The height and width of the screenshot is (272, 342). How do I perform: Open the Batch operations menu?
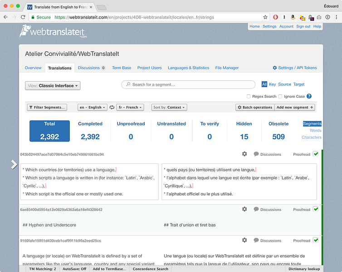[255, 107]
